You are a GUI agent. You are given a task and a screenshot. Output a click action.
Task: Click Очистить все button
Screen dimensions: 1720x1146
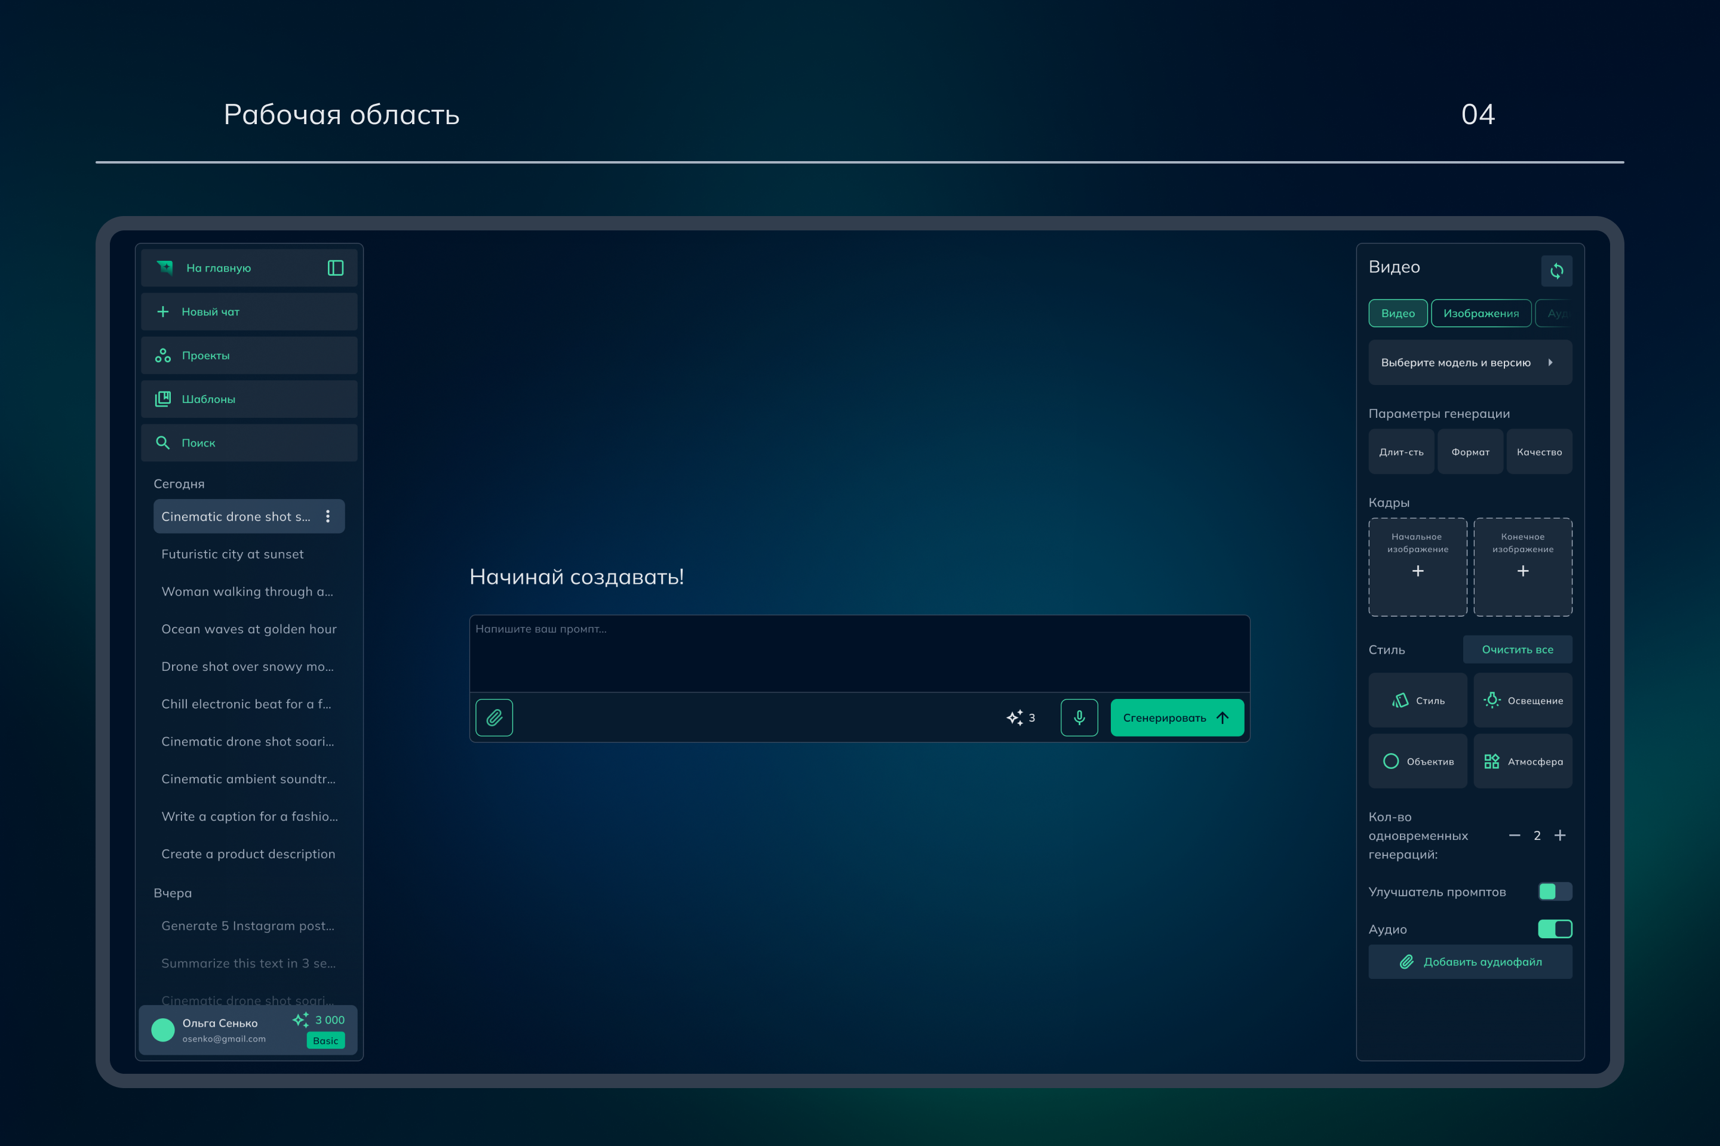(x=1518, y=650)
